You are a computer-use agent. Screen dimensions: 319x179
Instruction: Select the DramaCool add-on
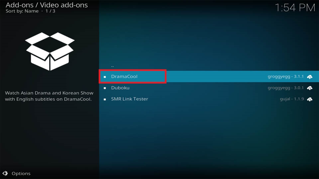pos(209,77)
